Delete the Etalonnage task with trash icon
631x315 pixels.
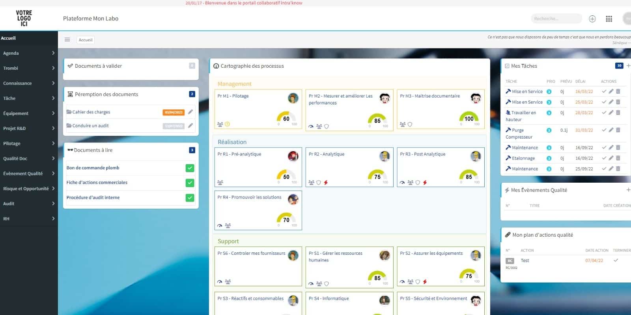pos(618,158)
